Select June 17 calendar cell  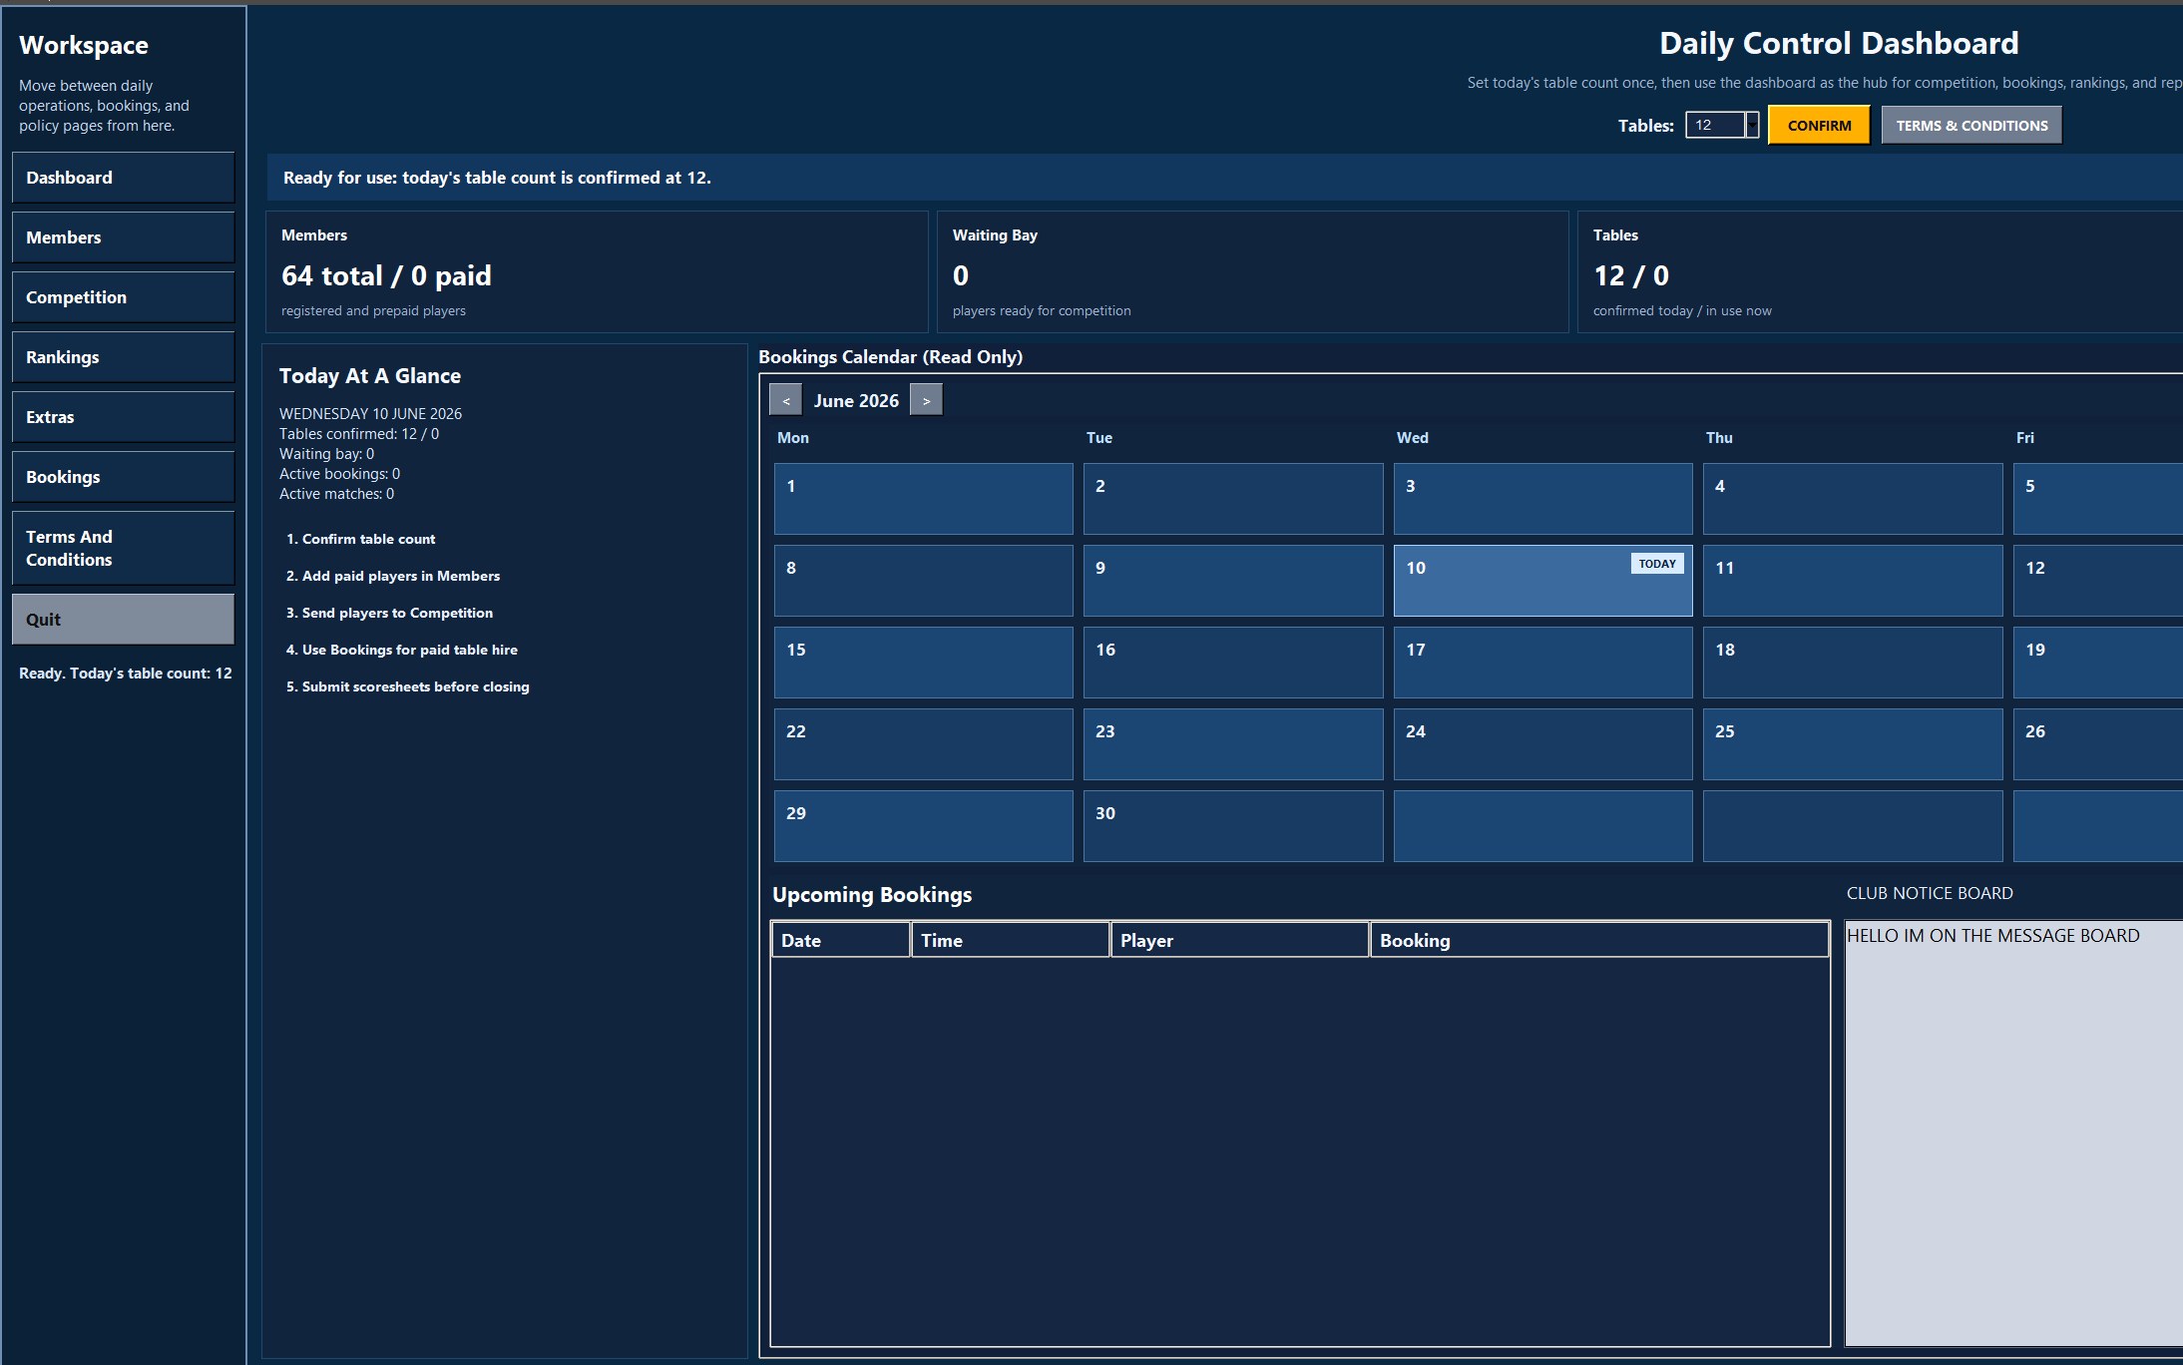coord(1542,663)
